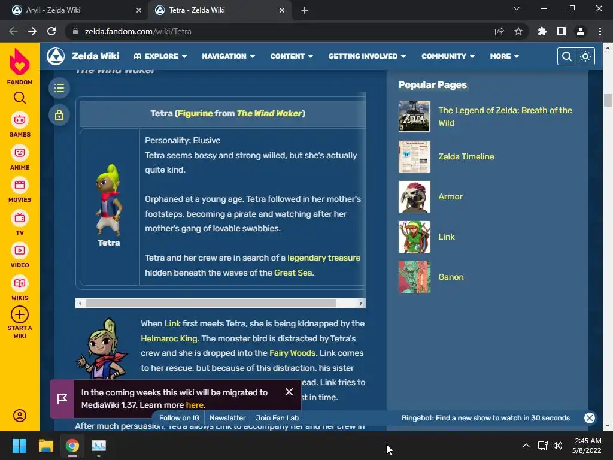Follow the Great Sea link

(293, 273)
